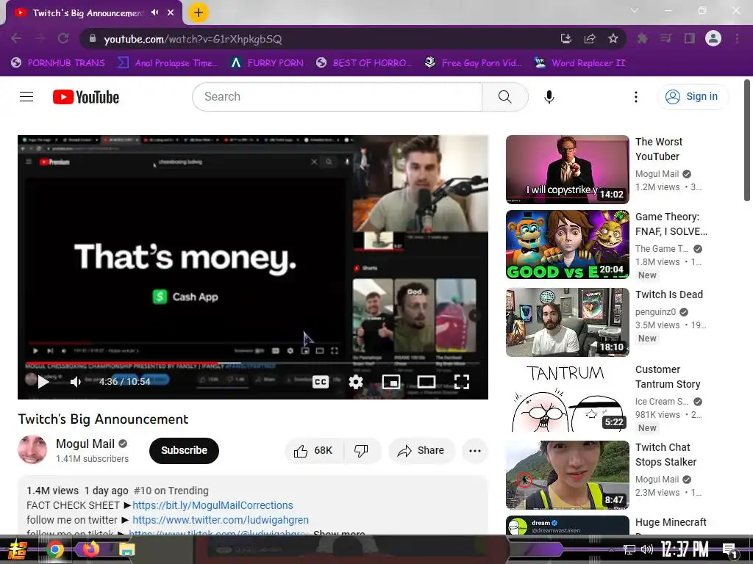Viewport: 753px width, 564px height.
Task: Open the Chrome extensions puzzle icon
Action: pyautogui.click(x=642, y=38)
